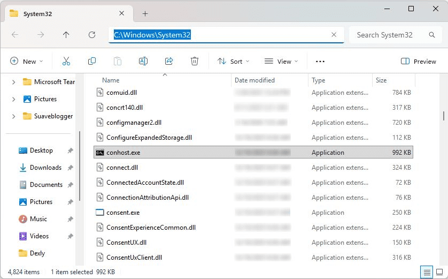Navigate up one folder level
The height and width of the screenshot is (279, 448).
66,35
